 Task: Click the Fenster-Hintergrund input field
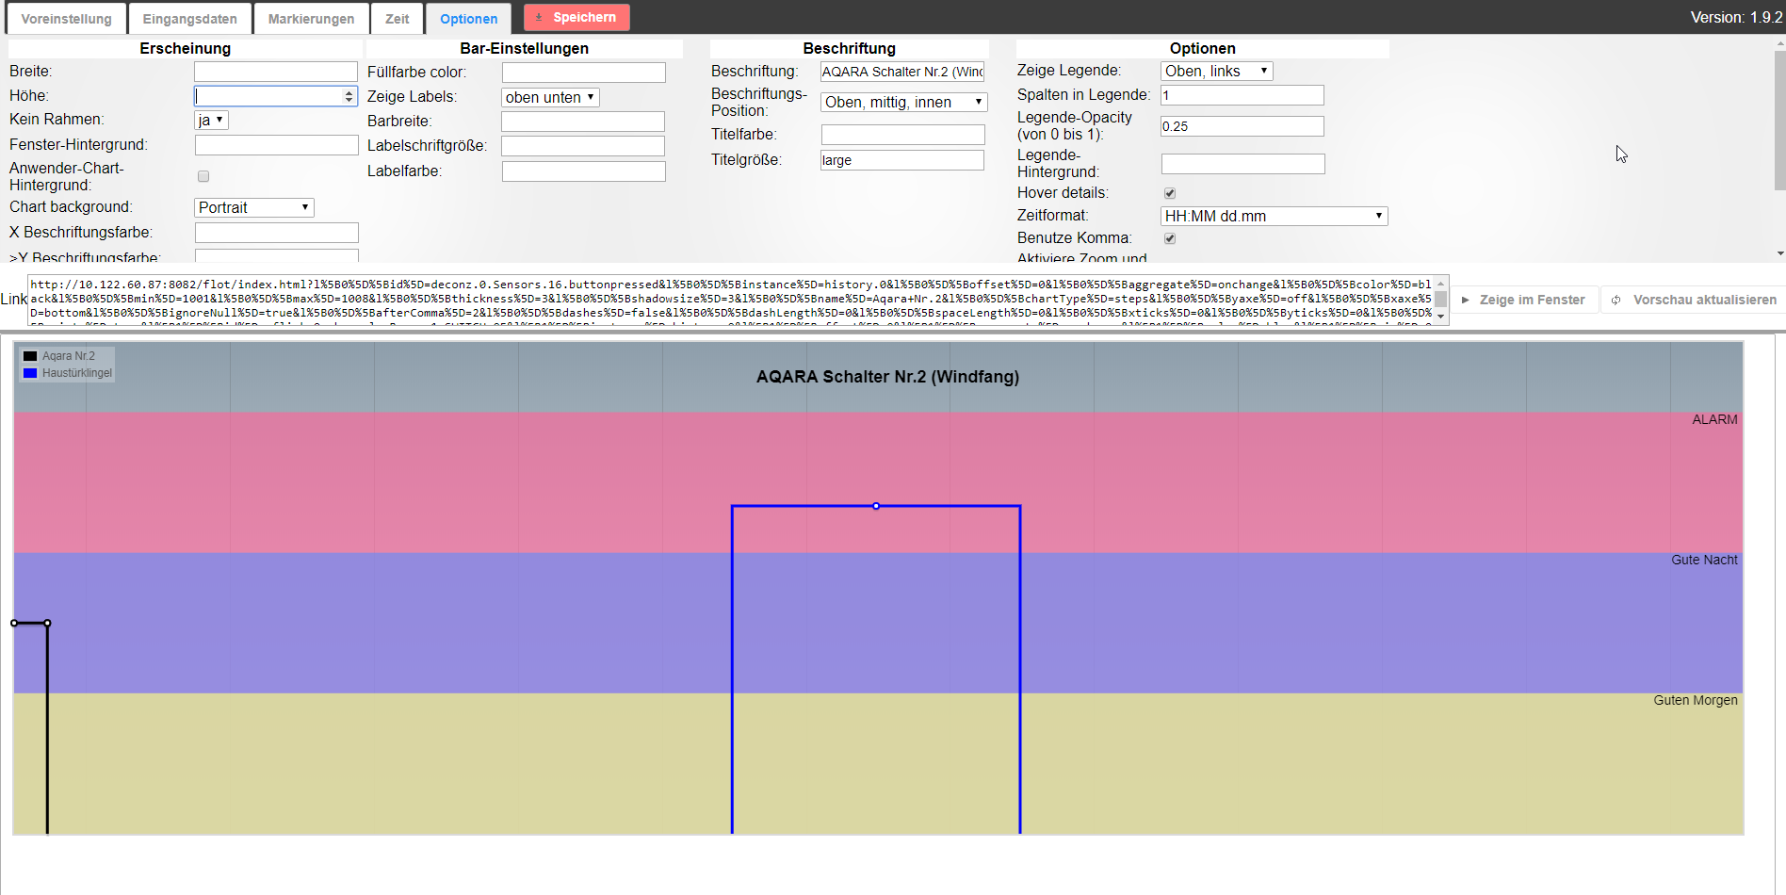pos(276,145)
